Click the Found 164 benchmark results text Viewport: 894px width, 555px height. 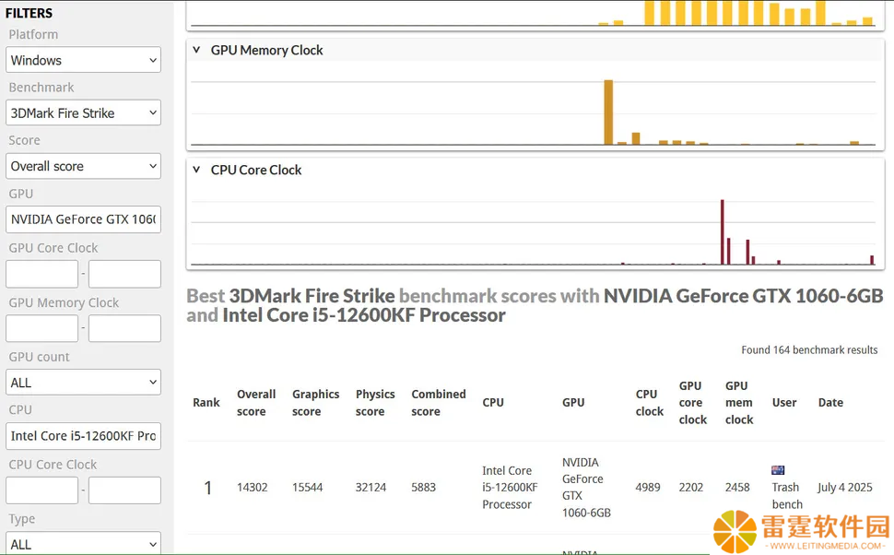tap(809, 349)
